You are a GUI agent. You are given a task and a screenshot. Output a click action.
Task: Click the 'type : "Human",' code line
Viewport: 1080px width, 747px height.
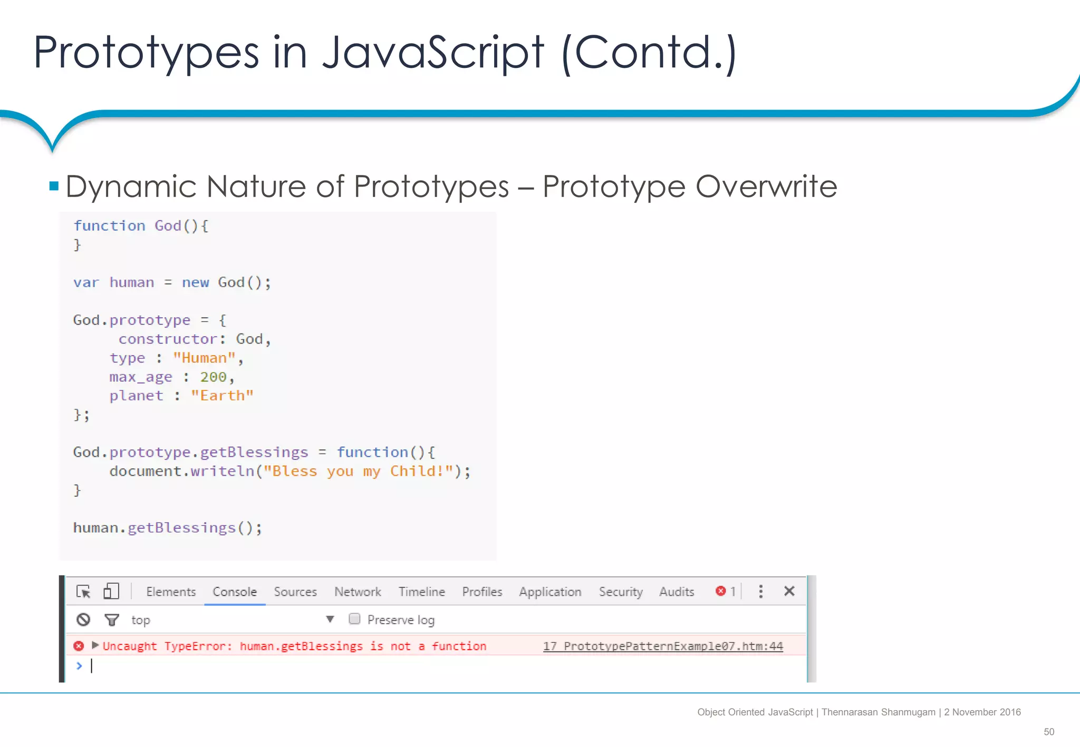177,358
